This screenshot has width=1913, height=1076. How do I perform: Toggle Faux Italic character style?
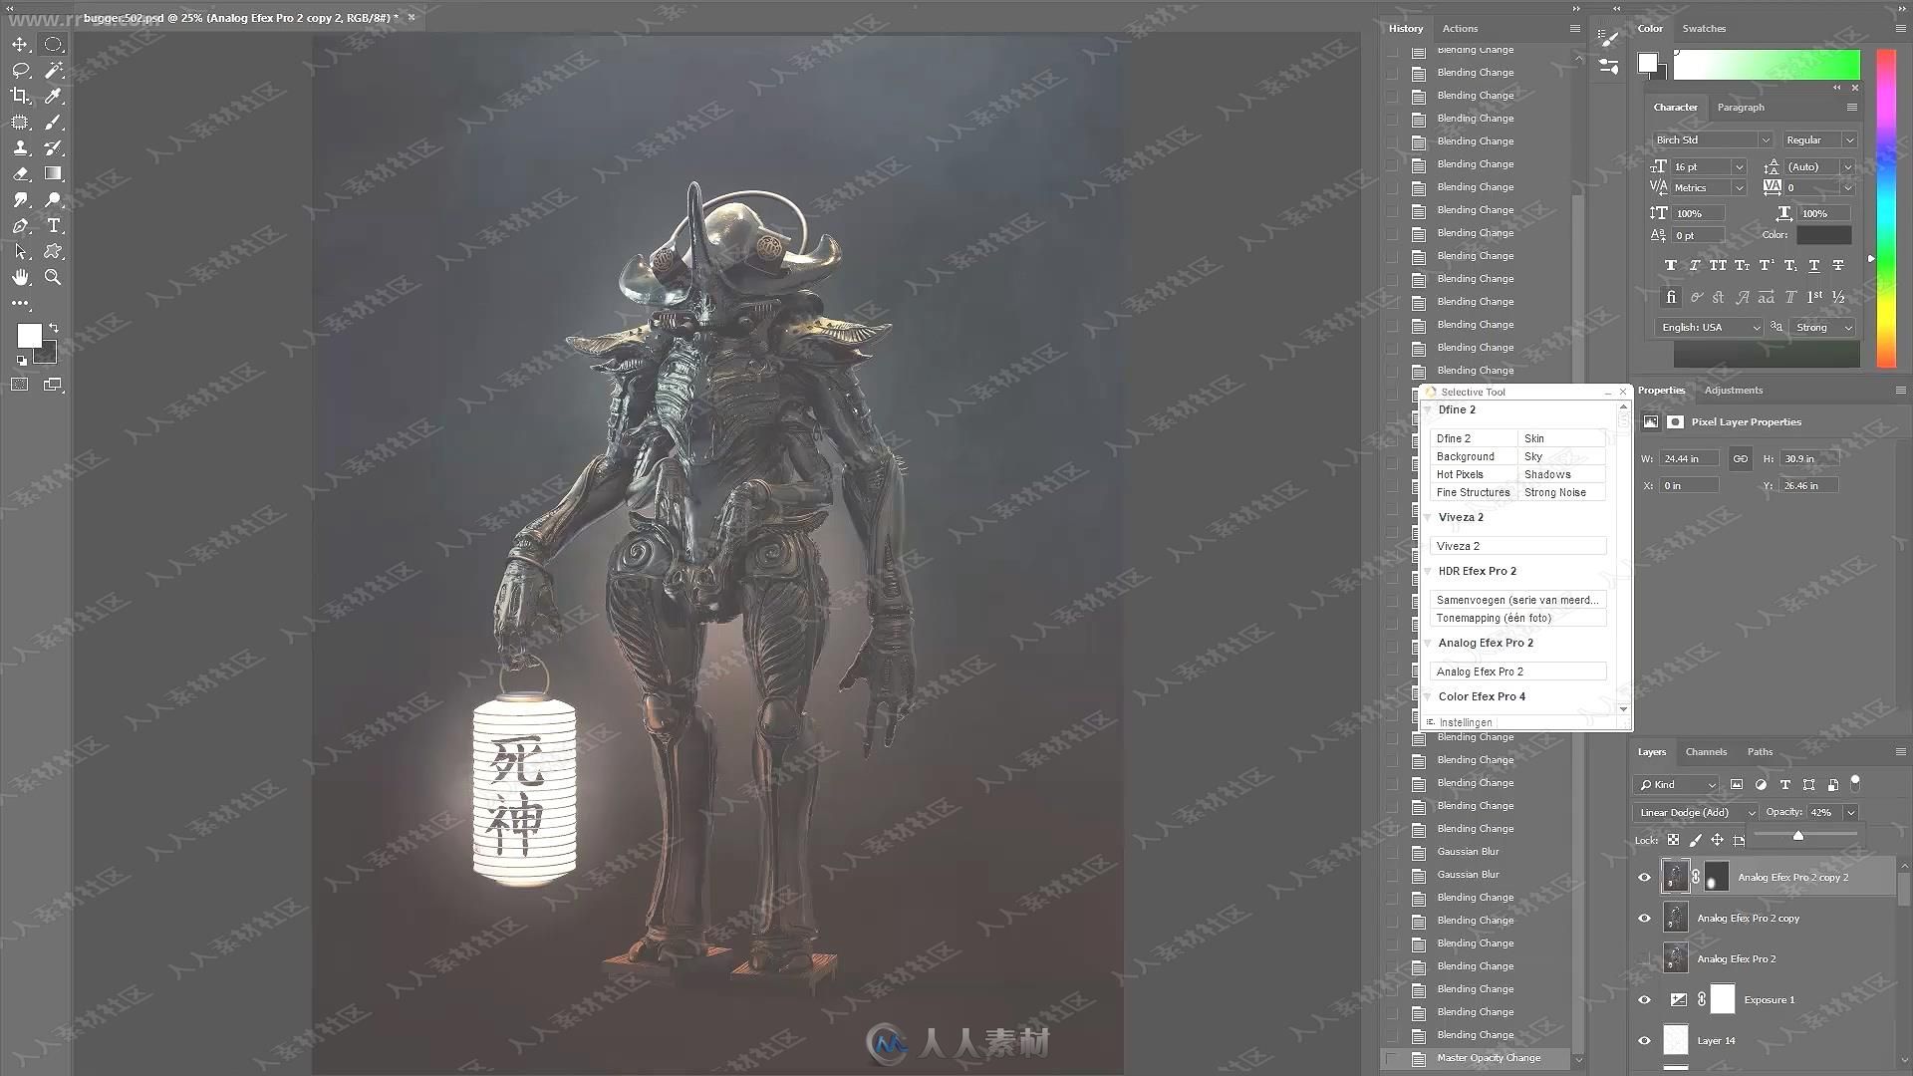coord(1695,266)
